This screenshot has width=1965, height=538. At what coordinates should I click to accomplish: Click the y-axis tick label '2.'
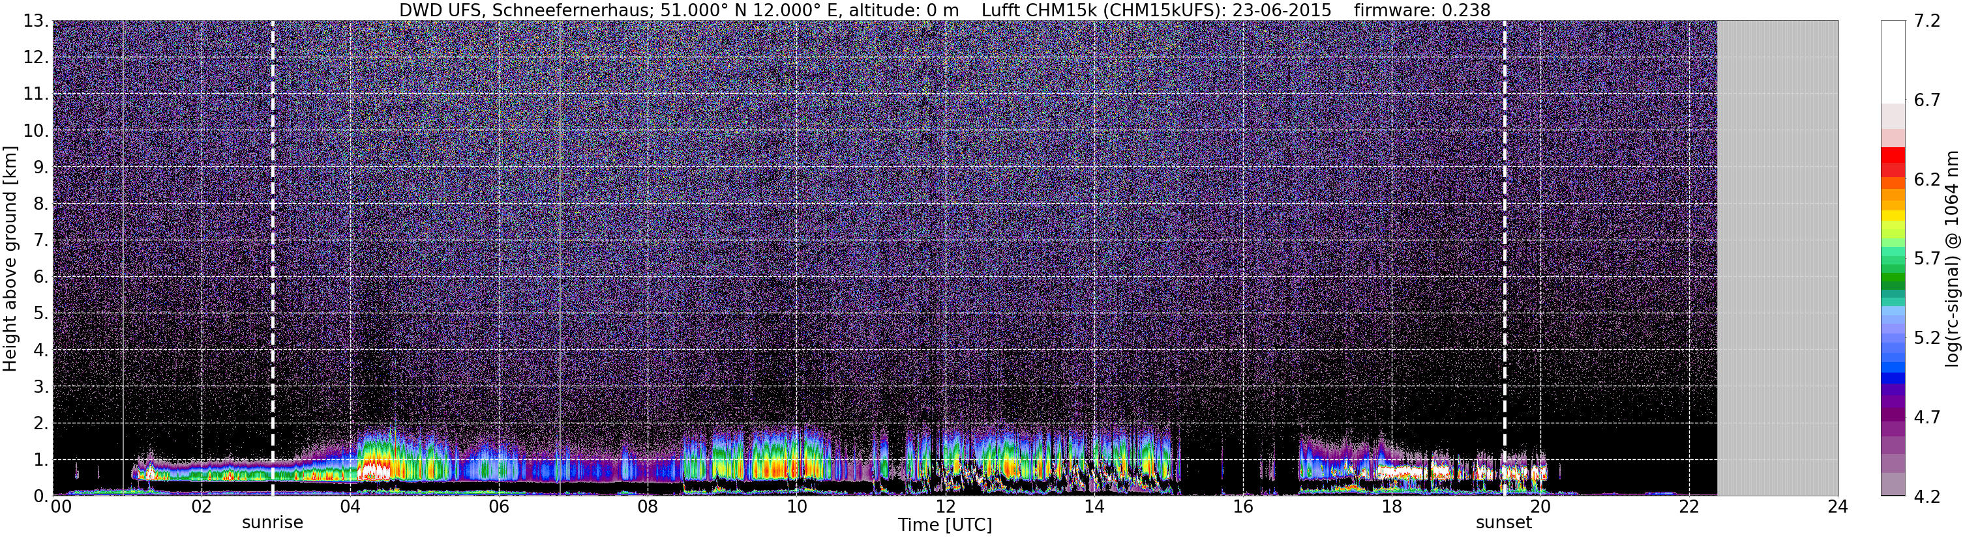click(x=40, y=424)
